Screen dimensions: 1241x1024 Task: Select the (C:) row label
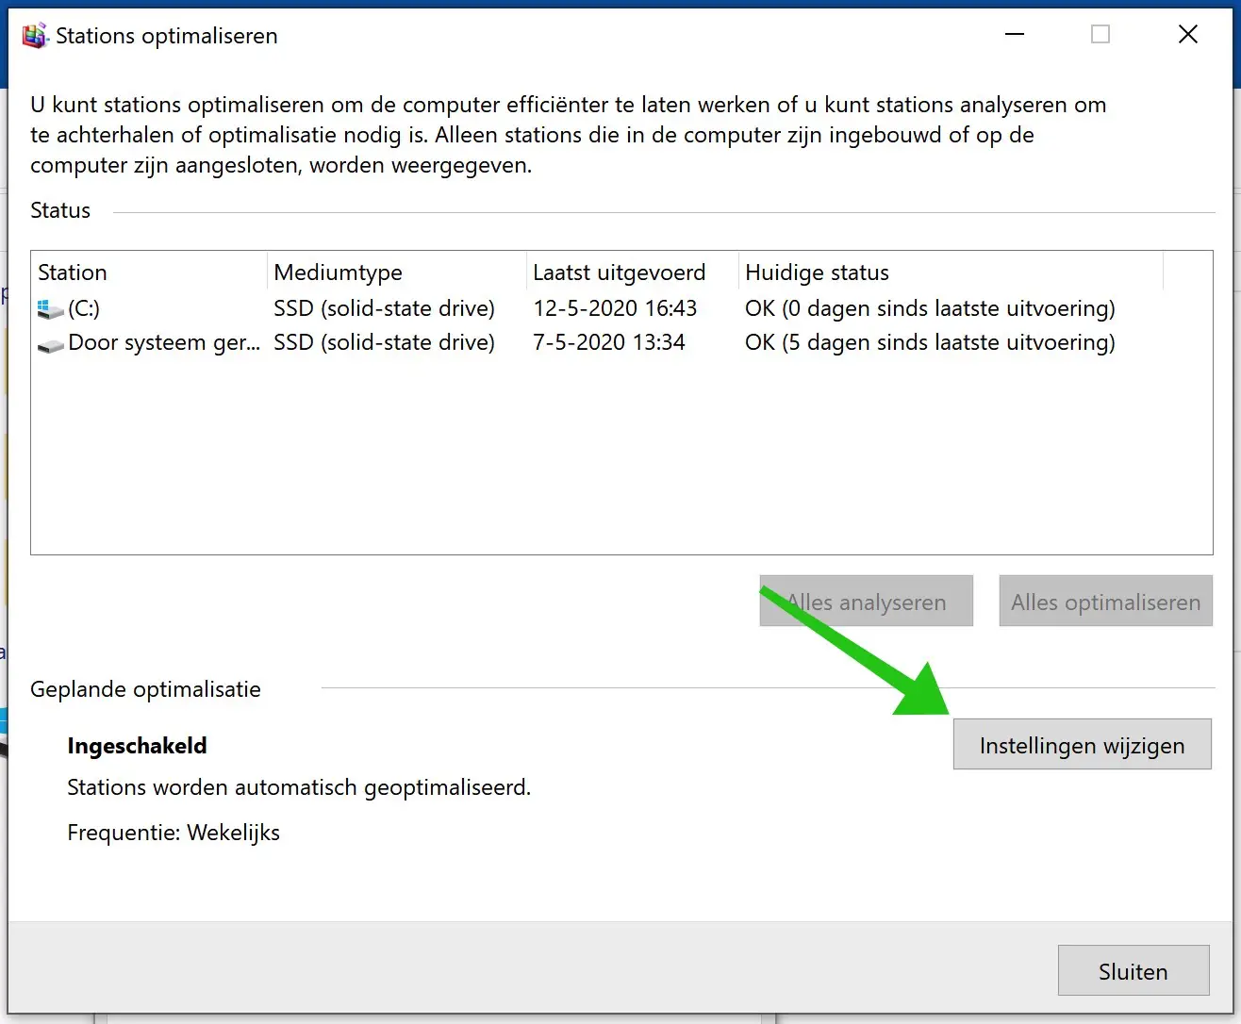pyautogui.click(x=84, y=308)
